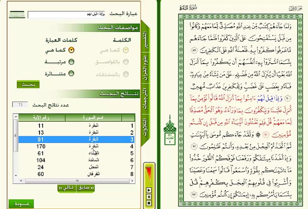Image resolution: width=308 pixels, height=209 pixels.
Task: Select the متناثرة phrase-words option
Action: click(x=71, y=73)
